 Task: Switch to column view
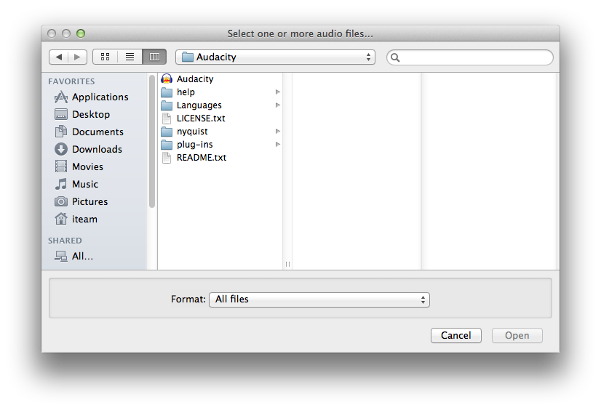click(x=154, y=57)
